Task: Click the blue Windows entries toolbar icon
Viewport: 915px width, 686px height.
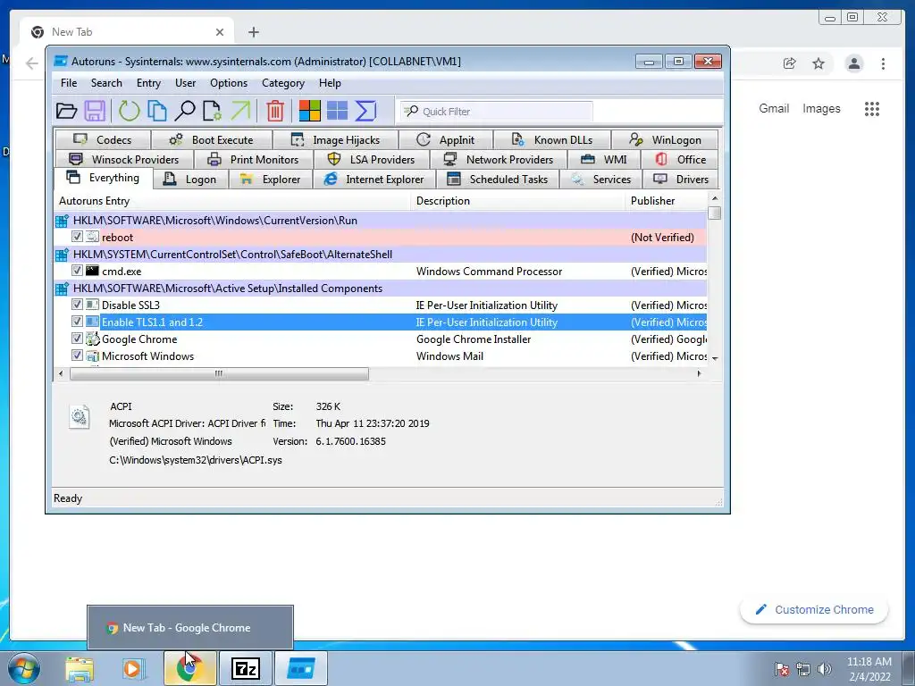Action: 337,111
